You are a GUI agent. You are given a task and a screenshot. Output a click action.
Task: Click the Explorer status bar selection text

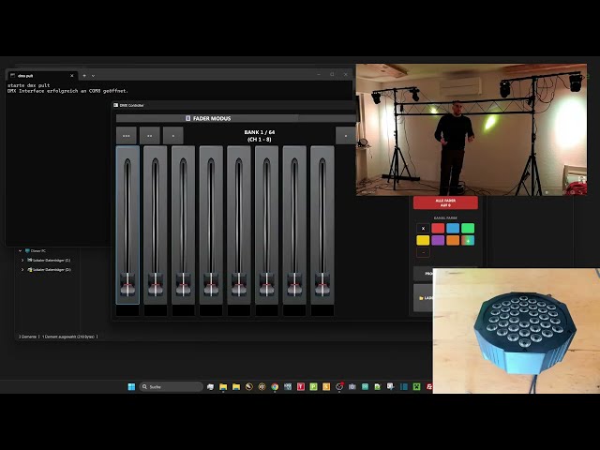(68, 337)
